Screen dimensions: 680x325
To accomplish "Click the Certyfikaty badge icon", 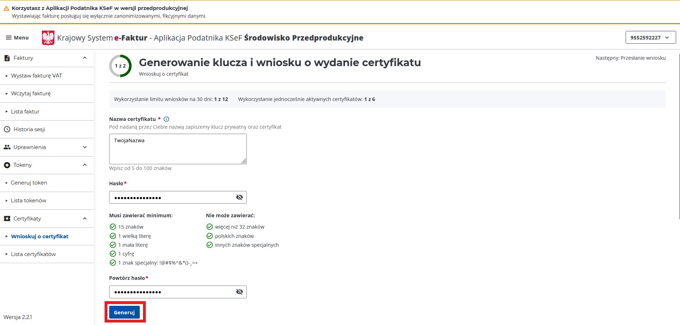I will pos(7,219).
